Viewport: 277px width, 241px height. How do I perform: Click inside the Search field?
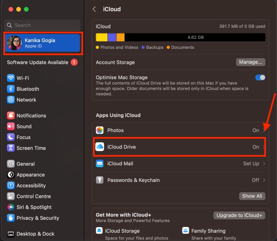[42, 25]
